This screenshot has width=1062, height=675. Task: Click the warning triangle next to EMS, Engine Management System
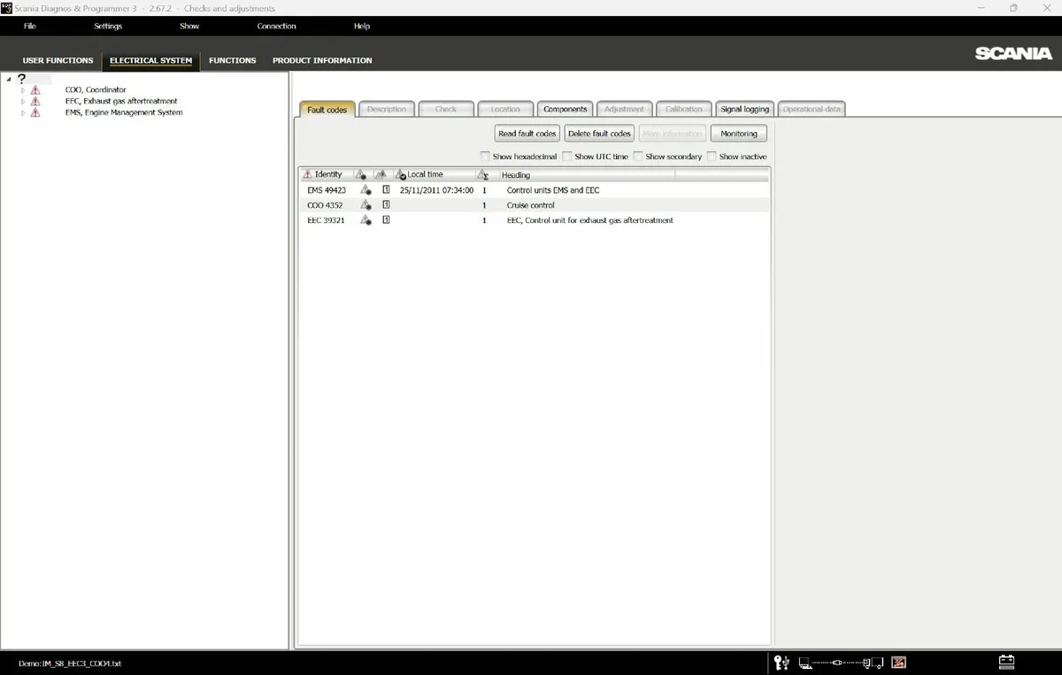(x=35, y=112)
